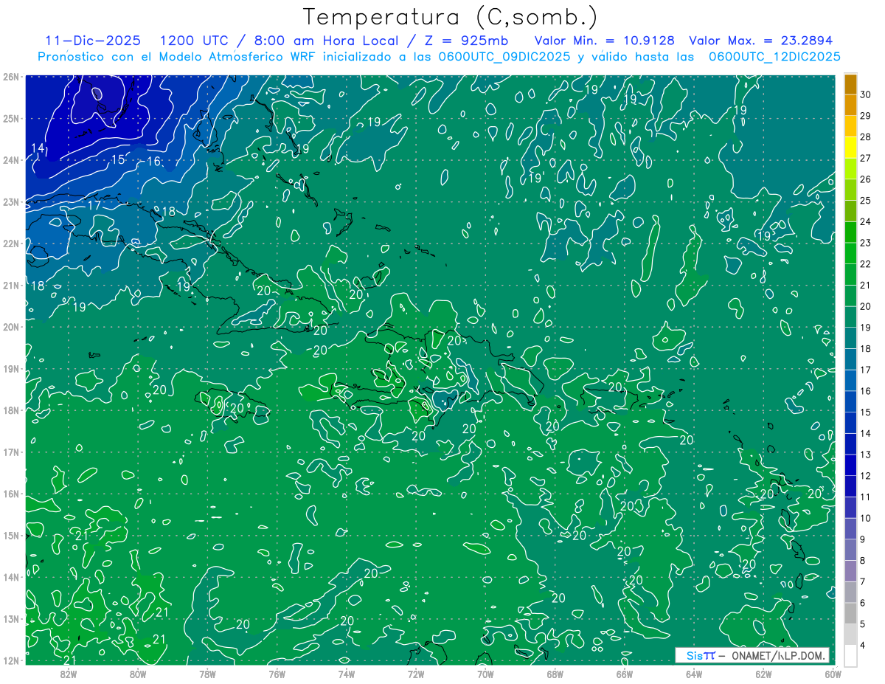Click the gray swatch between 5 and 6
The height and width of the screenshot is (684, 885).
[850, 613]
